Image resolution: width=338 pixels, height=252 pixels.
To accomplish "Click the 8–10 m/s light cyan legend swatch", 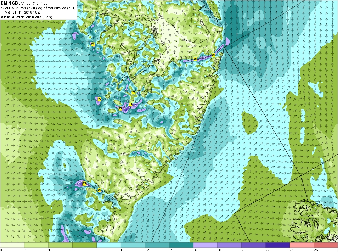I will coord(108,245).
